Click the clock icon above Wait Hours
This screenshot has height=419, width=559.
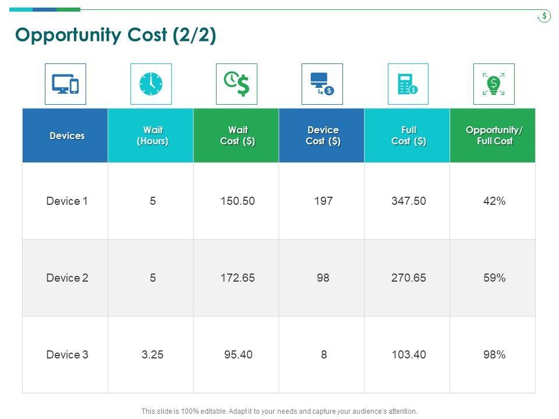[x=151, y=84]
